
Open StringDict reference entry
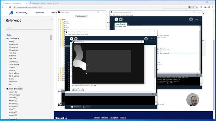pos(14,73)
